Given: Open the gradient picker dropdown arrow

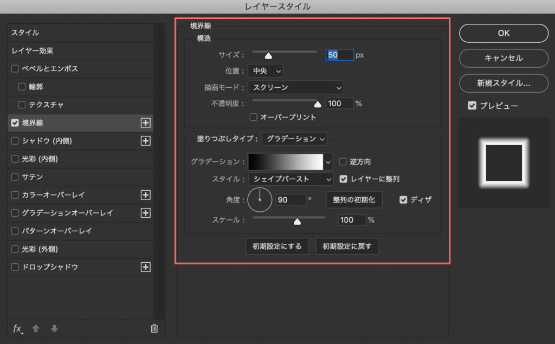Looking at the screenshot, I should pyautogui.click(x=328, y=163).
